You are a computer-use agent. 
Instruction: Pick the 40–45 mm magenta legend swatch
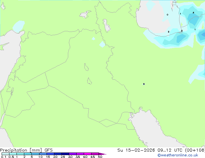point(88,154)
